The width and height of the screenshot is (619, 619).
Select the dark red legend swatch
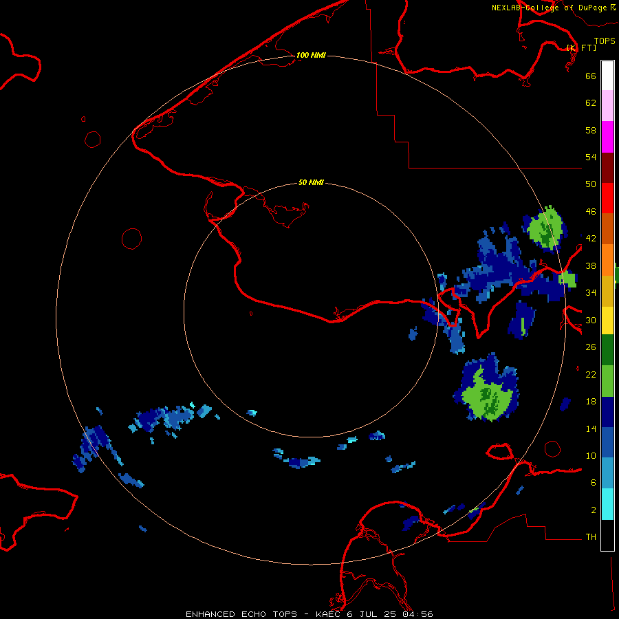click(x=607, y=167)
